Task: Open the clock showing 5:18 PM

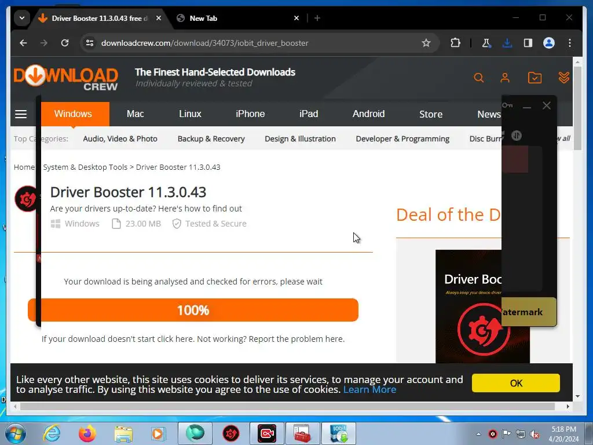Action: click(x=563, y=434)
